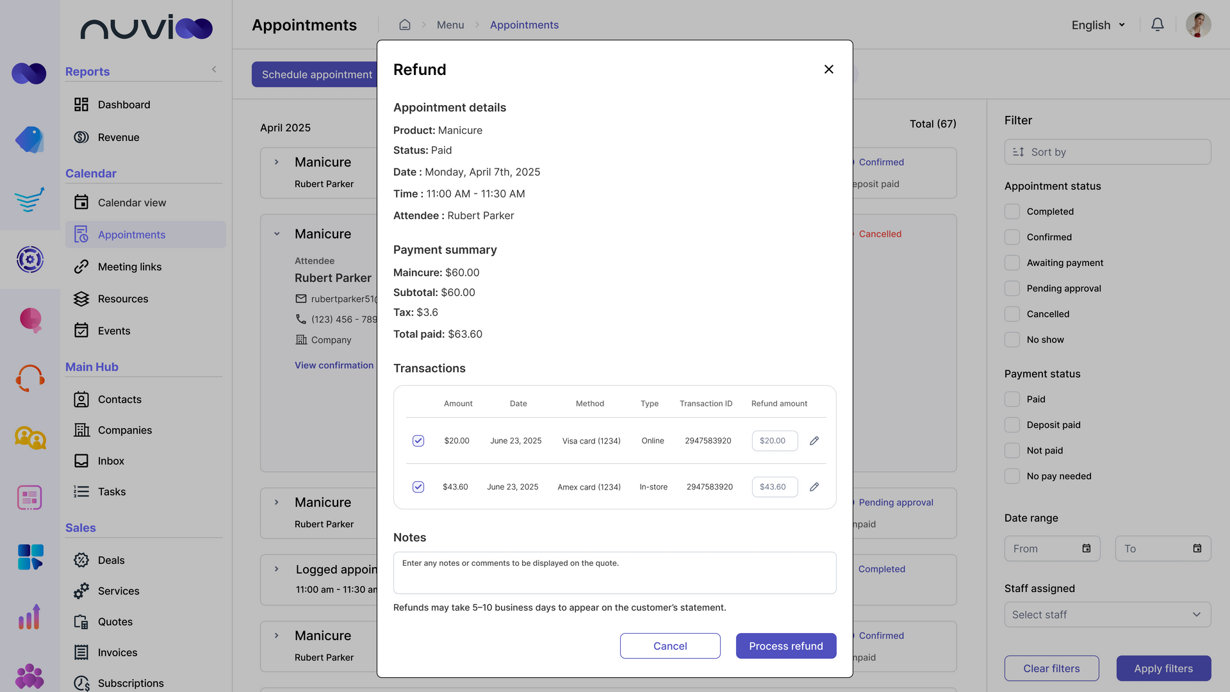Check the Paid payment status filter
Image resolution: width=1230 pixels, height=692 pixels.
coord(1012,399)
